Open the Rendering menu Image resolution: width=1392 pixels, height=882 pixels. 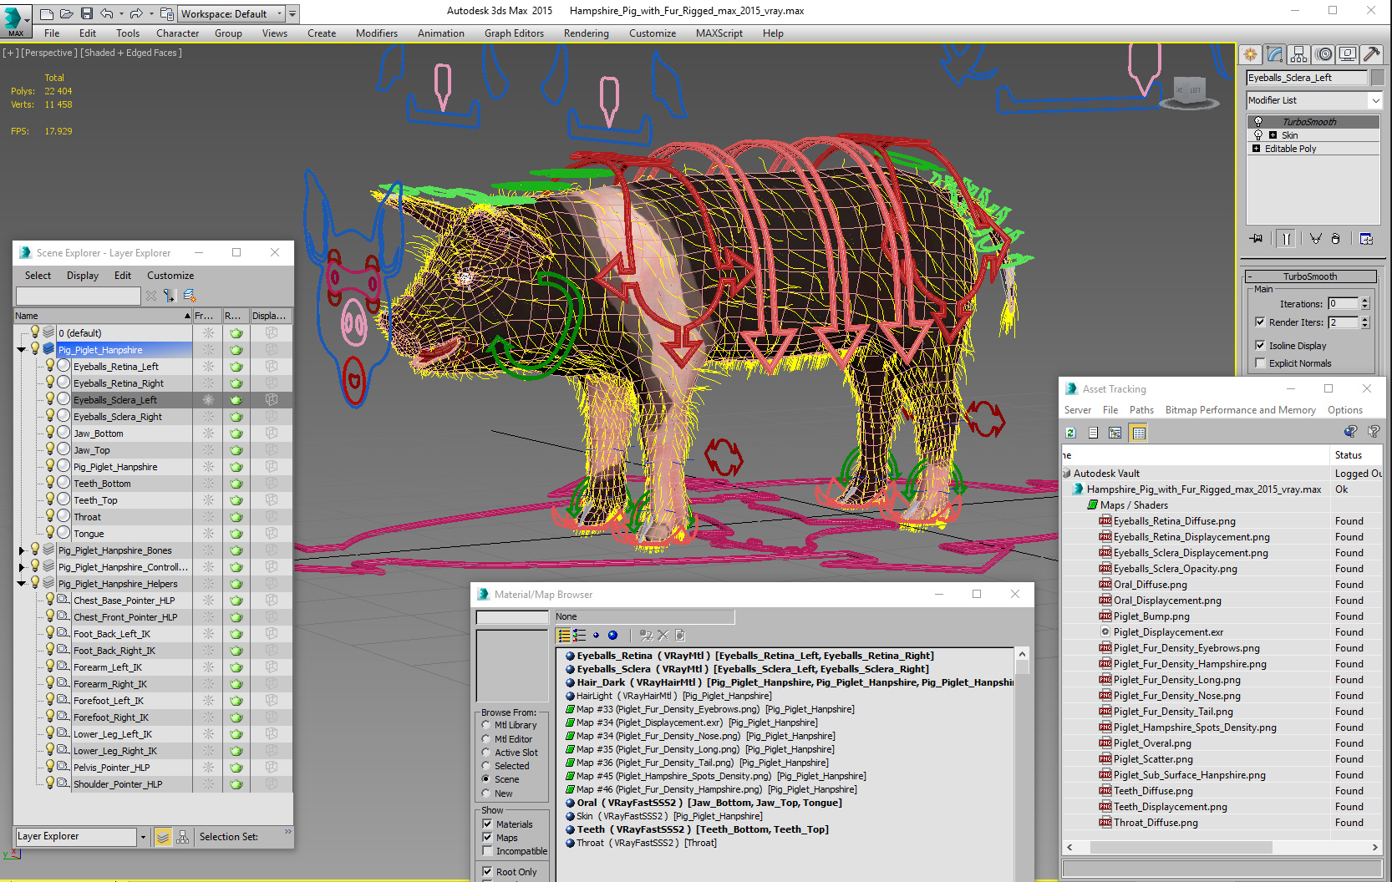click(x=586, y=33)
